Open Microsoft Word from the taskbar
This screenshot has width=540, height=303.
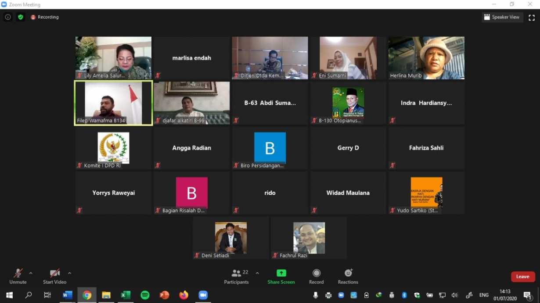click(x=67, y=295)
